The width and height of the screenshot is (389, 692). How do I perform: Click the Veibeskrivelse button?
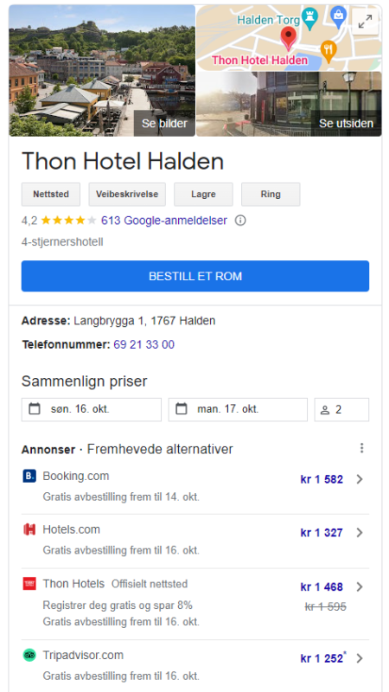point(127,194)
